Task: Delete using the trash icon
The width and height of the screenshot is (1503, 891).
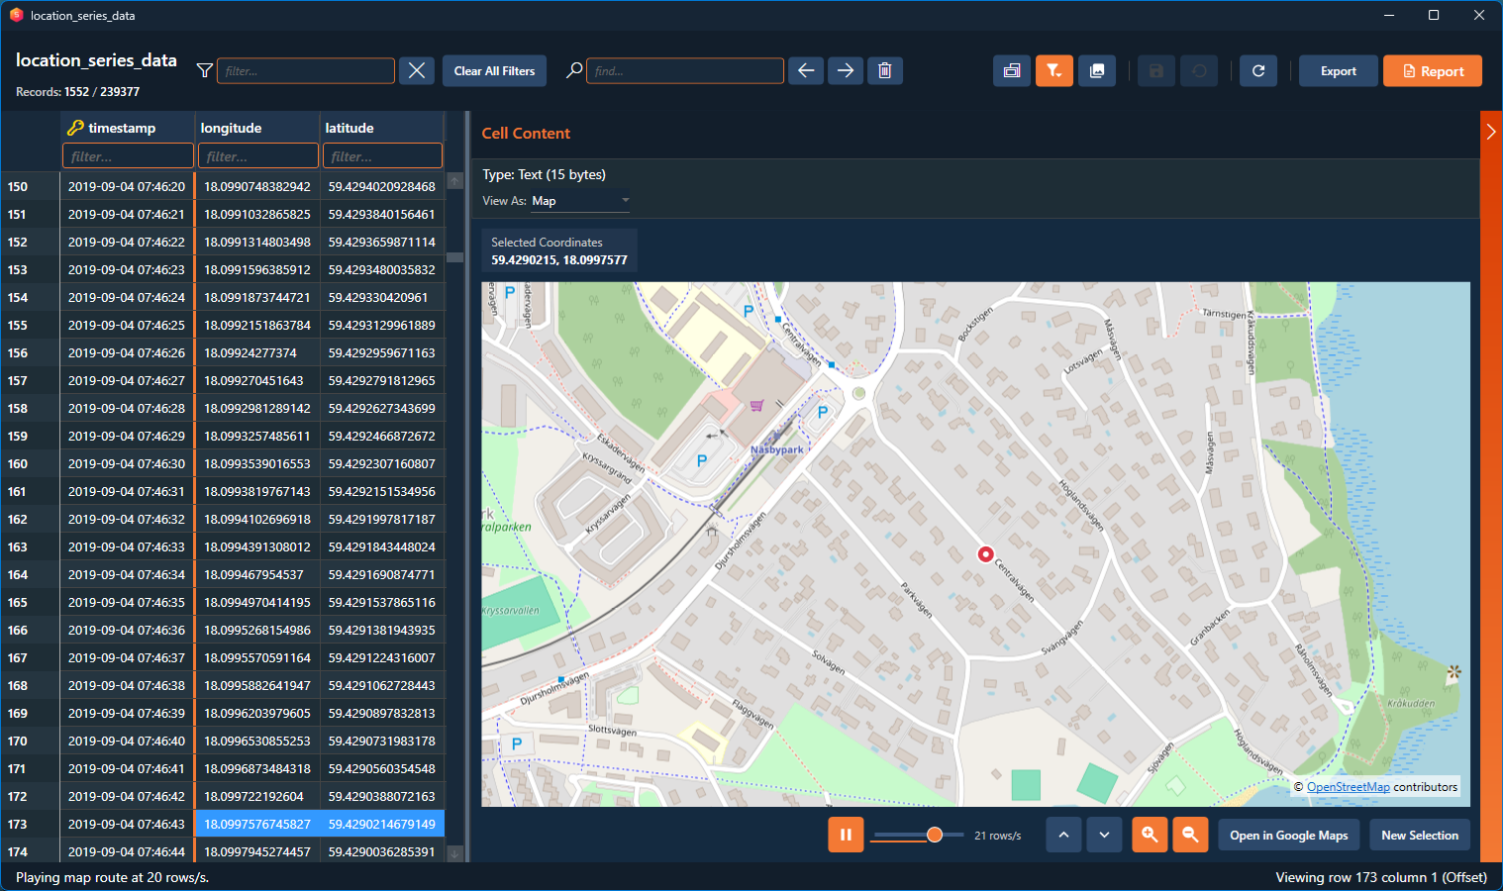Action: (x=885, y=70)
